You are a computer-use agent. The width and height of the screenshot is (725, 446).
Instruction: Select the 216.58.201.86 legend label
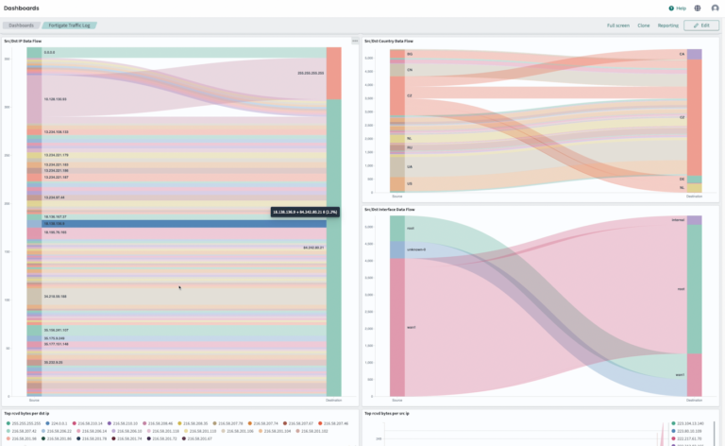(59, 438)
